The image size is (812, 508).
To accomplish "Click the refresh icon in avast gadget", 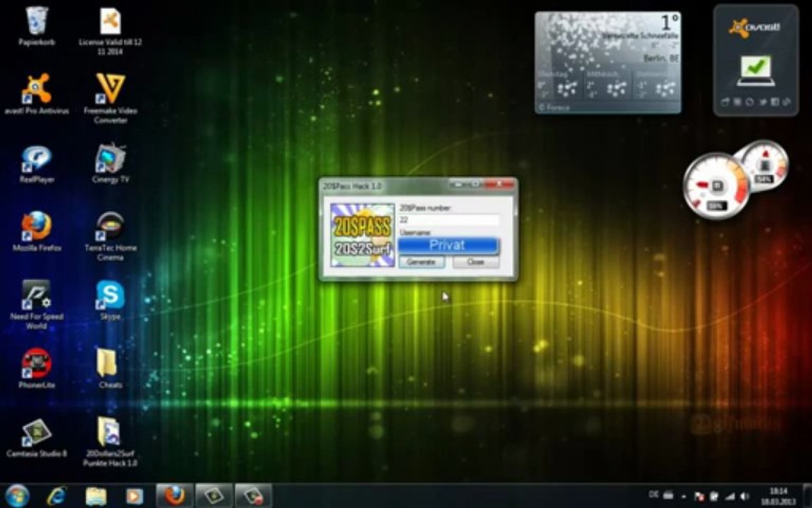I will tap(749, 102).
